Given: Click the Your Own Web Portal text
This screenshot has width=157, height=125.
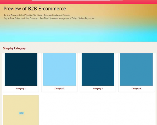Looking at the screenshot, I should (34, 15).
